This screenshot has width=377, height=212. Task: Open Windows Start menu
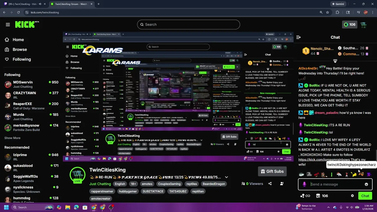(6, 207)
